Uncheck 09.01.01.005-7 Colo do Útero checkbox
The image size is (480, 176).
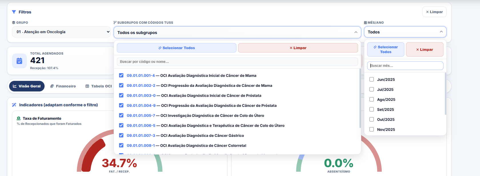pyautogui.click(x=121, y=115)
